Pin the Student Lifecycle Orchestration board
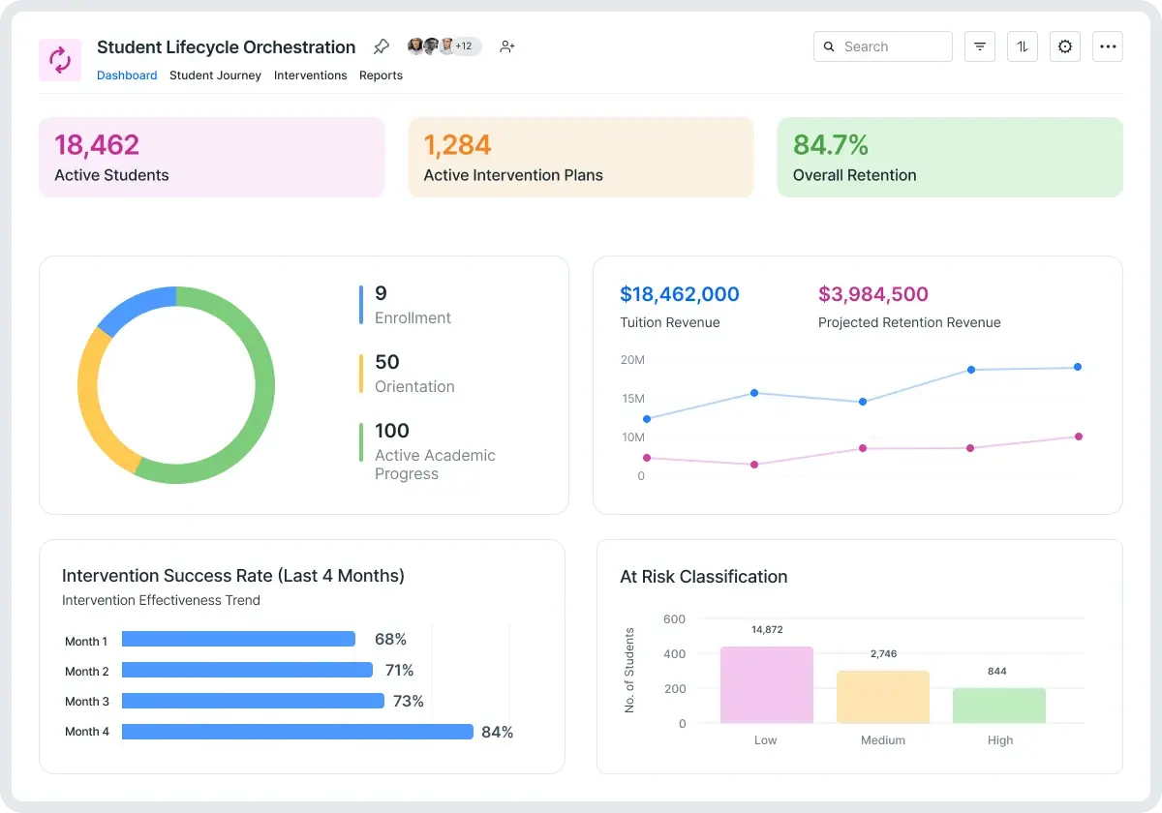1162x813 pixels. pos(382,46)
